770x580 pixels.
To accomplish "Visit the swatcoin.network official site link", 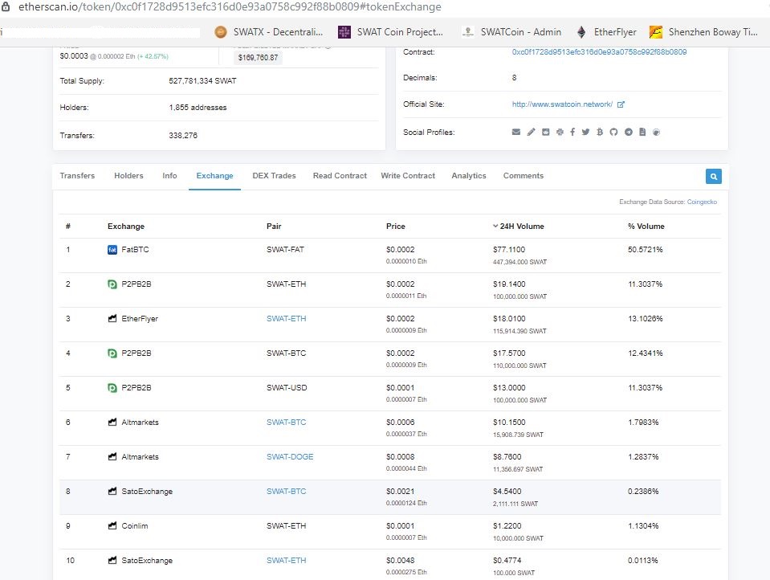I will [562, 104].
